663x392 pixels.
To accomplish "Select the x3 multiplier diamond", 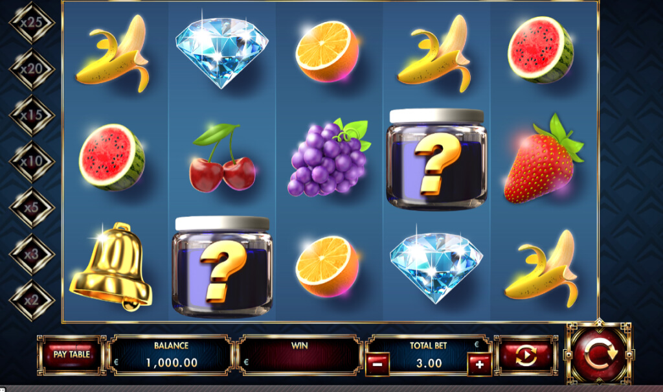I will (x=32, y=255).
